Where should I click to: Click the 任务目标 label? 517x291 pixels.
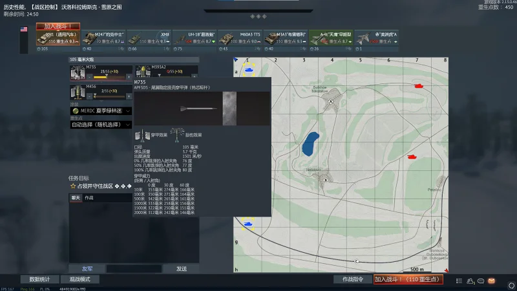click(78, 178)
